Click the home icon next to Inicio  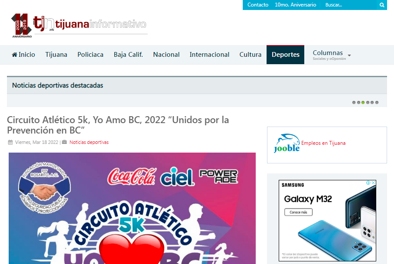coord(15,55)
